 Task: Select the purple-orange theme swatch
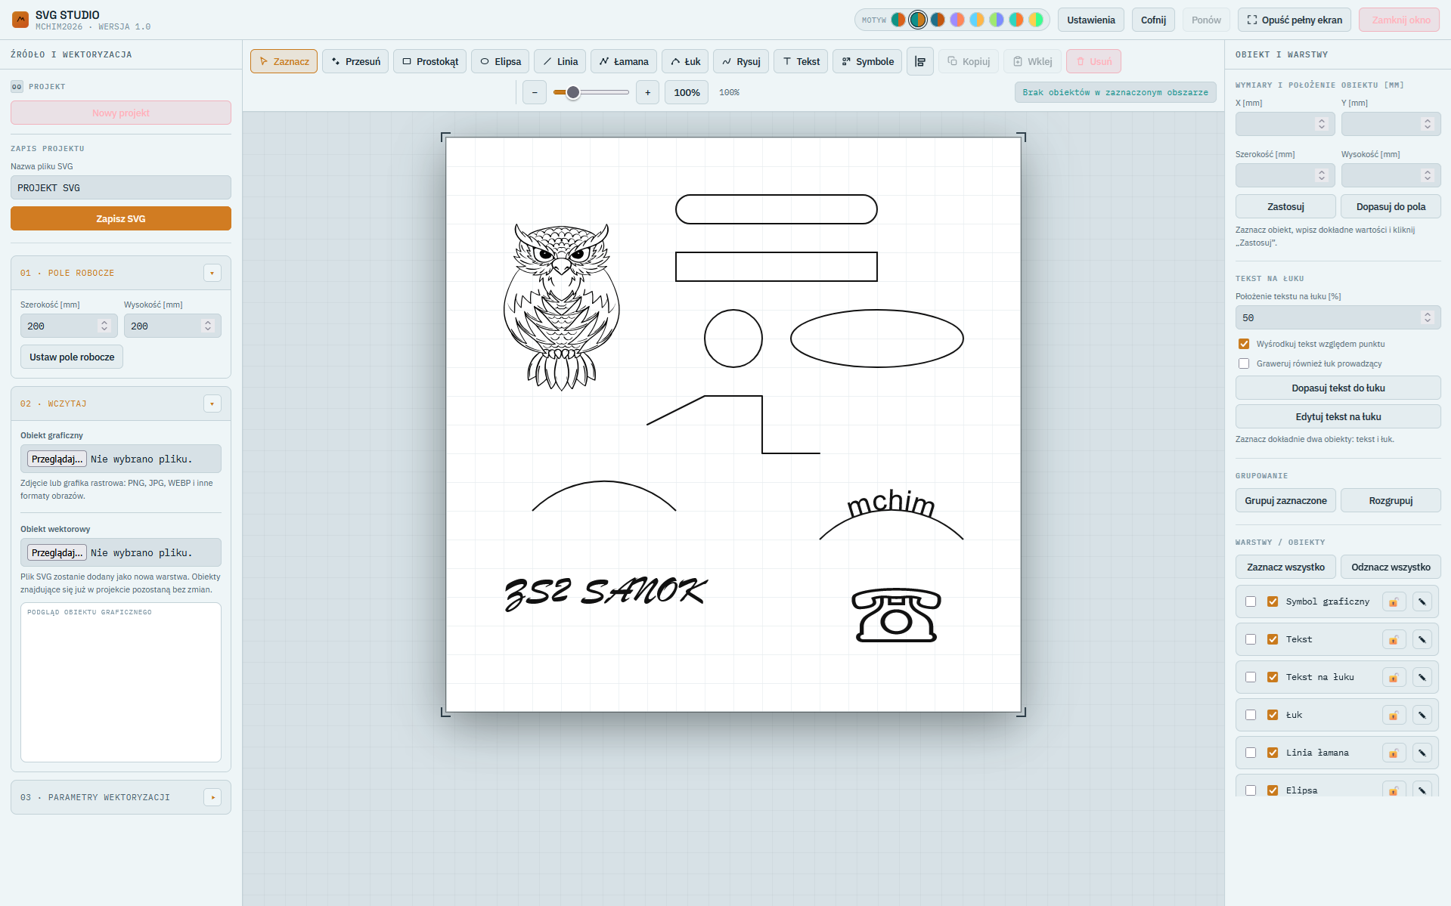[x=957, y=20]
